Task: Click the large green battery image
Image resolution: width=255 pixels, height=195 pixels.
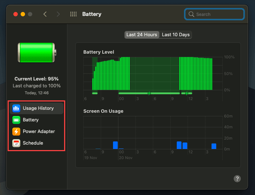Action: (37, 53)
